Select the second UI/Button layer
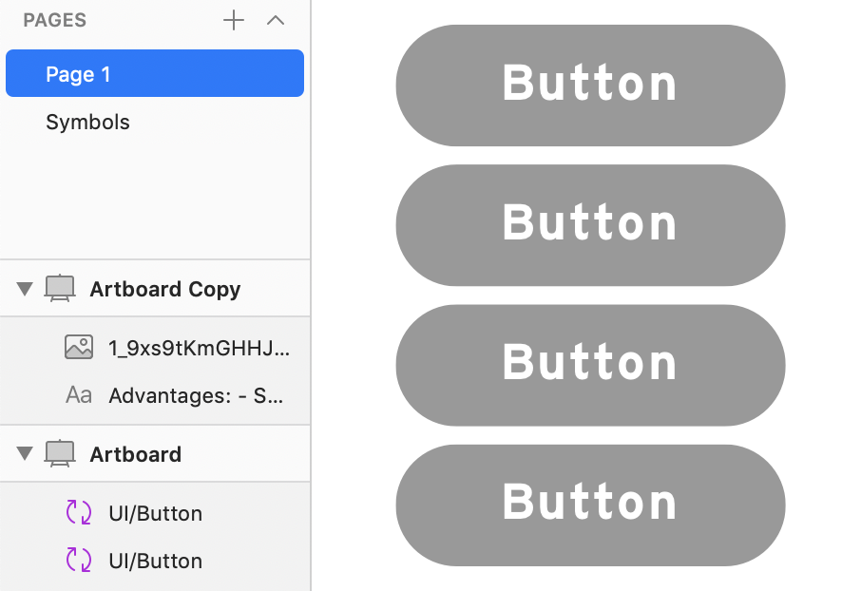 tap(155, 561)
